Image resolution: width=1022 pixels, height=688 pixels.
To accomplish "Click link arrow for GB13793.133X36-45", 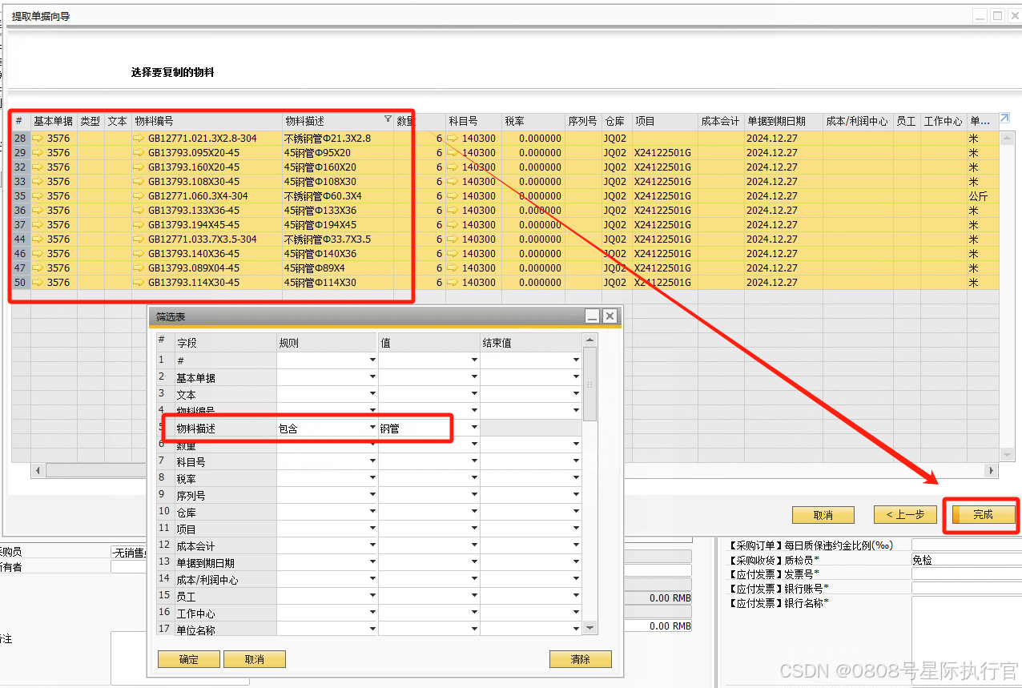I will [139, 211].
